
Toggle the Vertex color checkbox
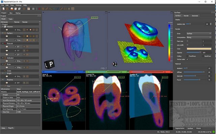click(187, 59)
